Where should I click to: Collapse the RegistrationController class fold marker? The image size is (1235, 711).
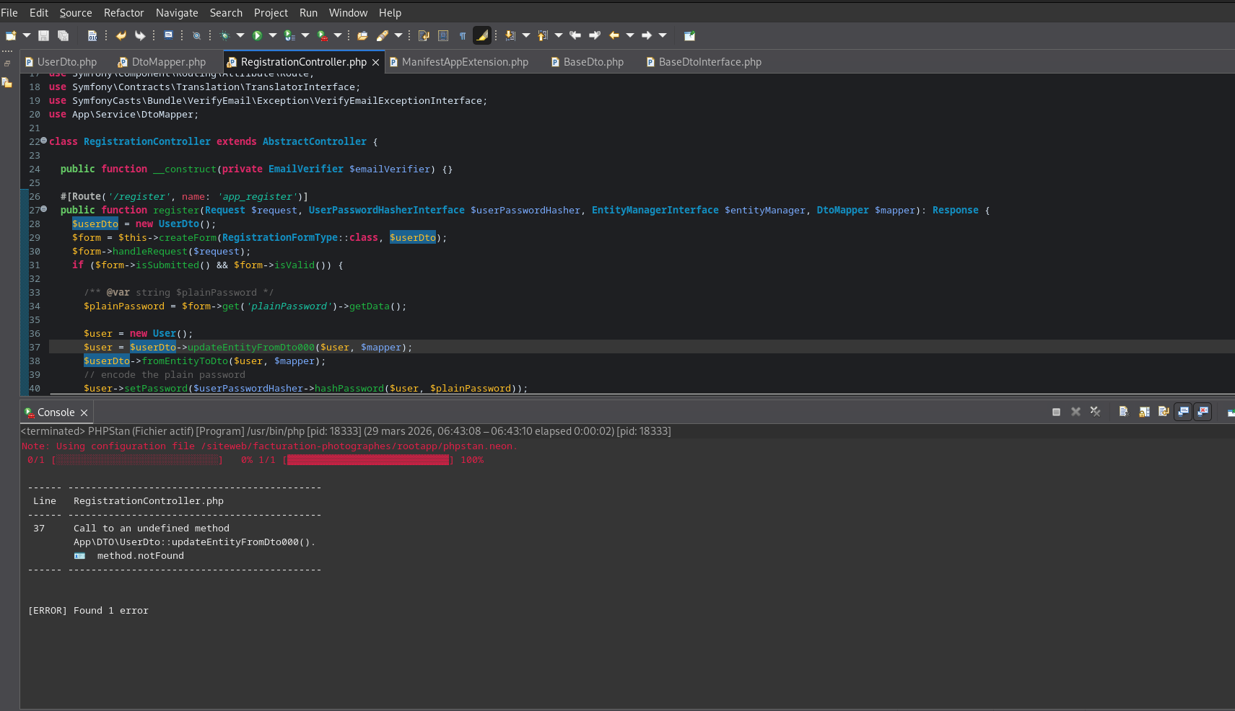pyautogui.click(x=44, y=141)
